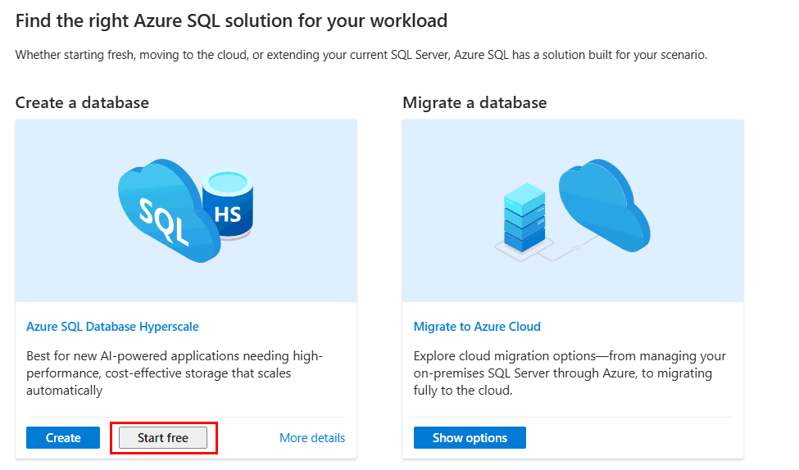The height and width of the screenshot is (470, 799).
Task: Click the HS database cylinder icon
Action: click(x=227, y=206)
